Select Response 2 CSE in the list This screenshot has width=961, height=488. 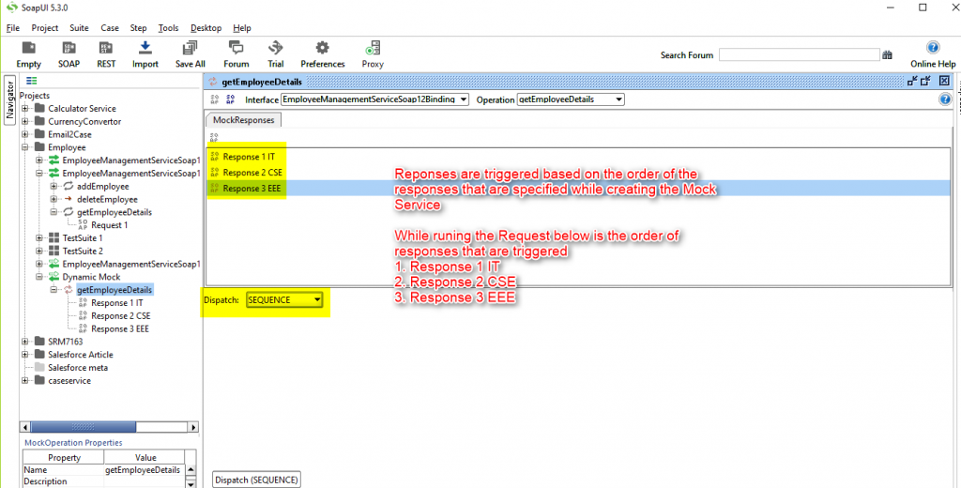252,173
